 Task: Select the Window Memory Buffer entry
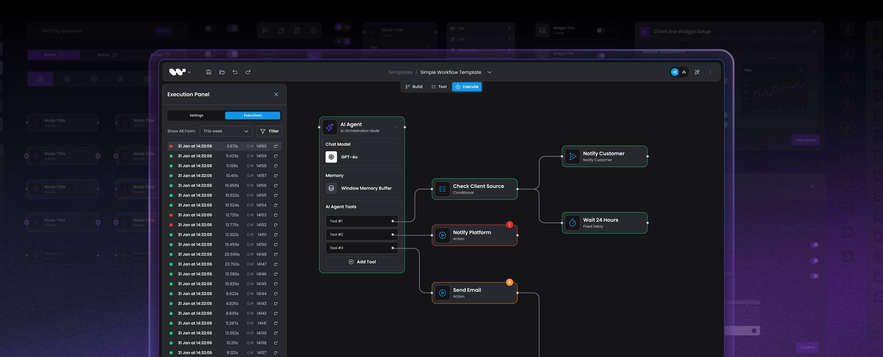point(362,188)
